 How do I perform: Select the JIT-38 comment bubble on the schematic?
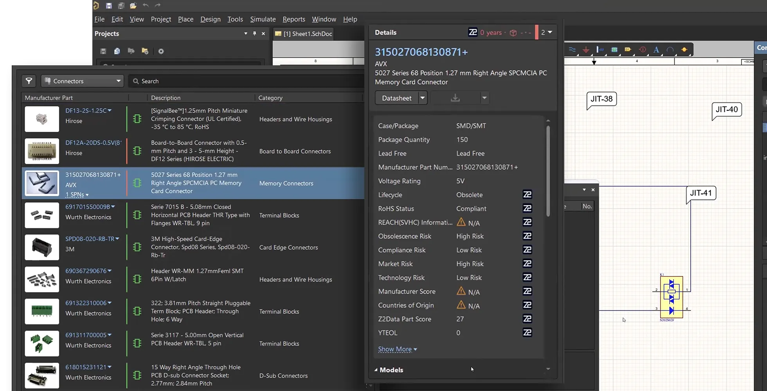pos(601,99)
